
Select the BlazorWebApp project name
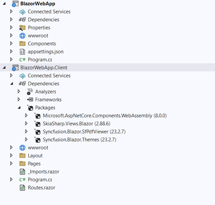click(x=38, y=4)
